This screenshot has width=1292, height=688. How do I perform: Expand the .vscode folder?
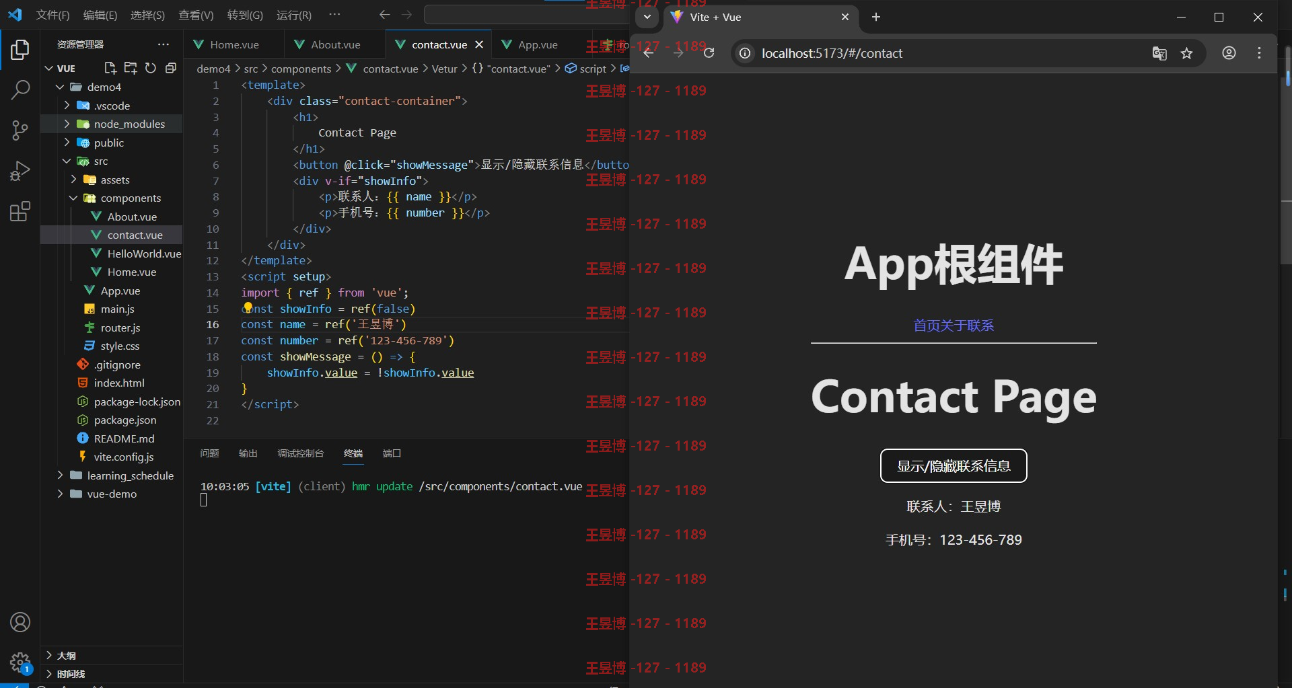[x=67, y=106]
